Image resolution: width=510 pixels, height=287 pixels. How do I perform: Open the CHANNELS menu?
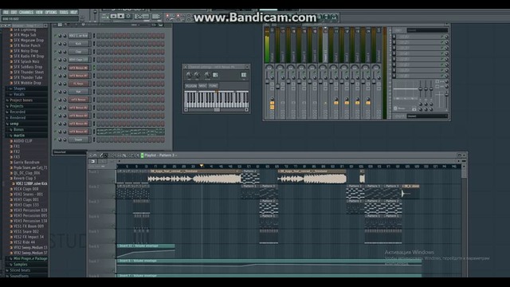(26, 13)
